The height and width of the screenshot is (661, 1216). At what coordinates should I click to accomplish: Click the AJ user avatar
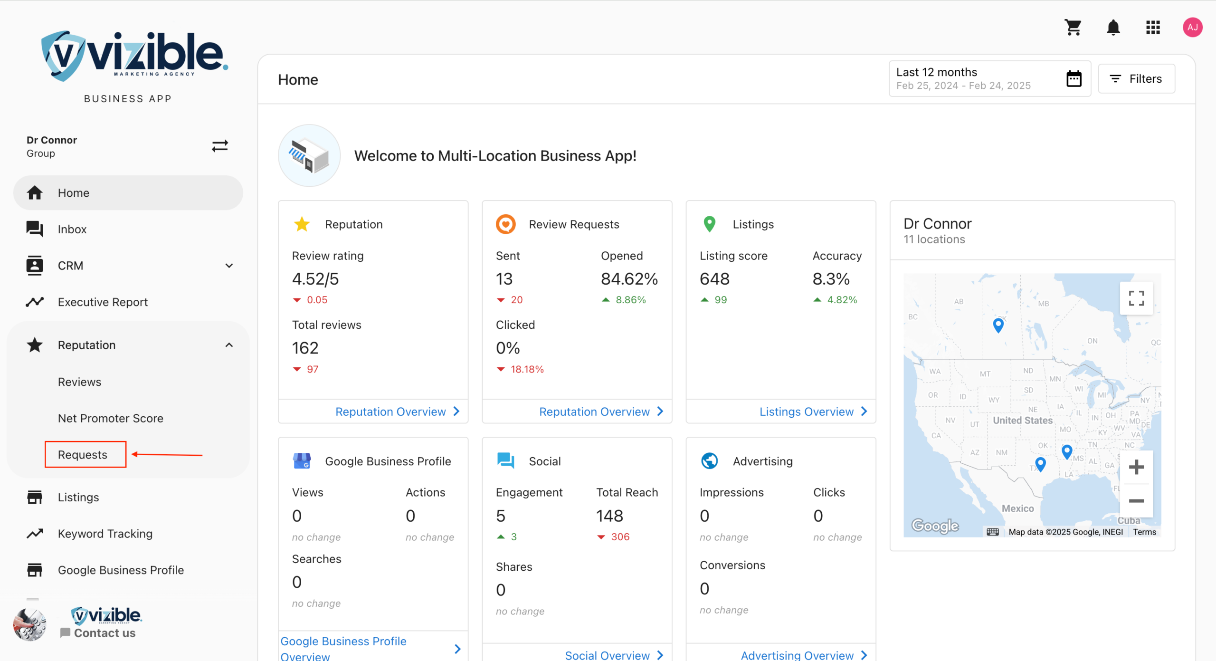pos(1192,28)
